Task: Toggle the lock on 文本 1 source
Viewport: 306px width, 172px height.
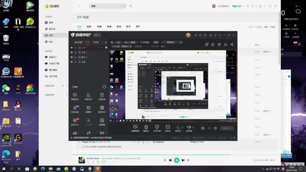Action: (75, 52)
